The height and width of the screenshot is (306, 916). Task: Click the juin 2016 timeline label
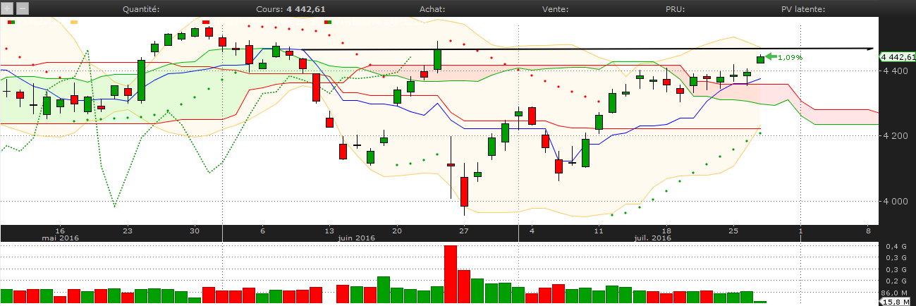[x=355, y=239]
